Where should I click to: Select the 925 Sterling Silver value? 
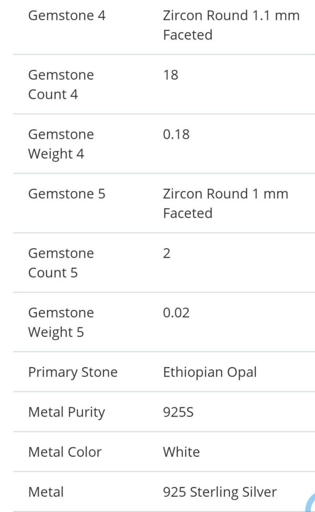tap(220, 492)
